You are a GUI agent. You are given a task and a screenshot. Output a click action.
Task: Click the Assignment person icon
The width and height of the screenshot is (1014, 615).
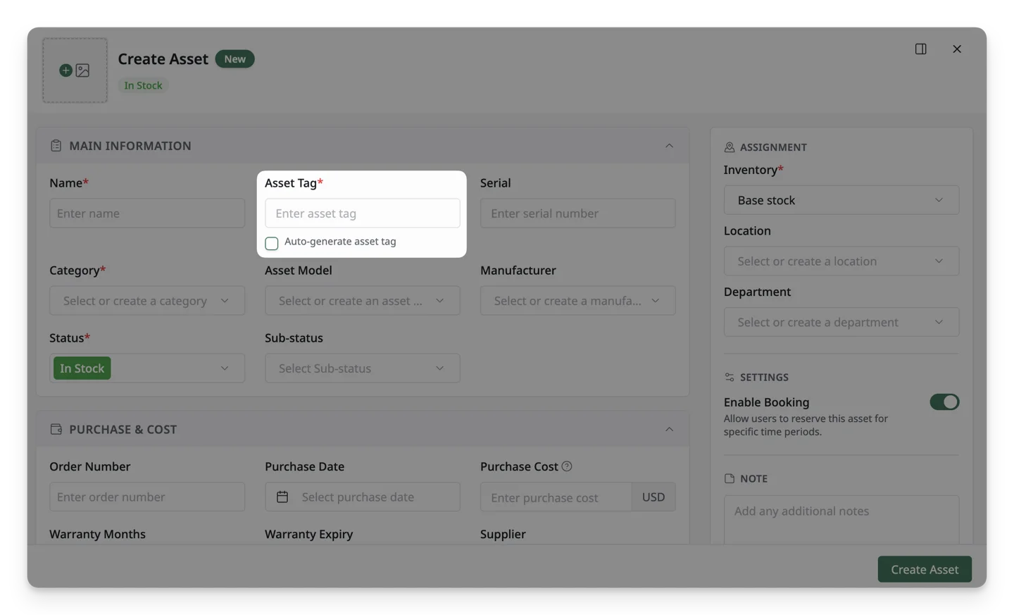tap(730, 147)
